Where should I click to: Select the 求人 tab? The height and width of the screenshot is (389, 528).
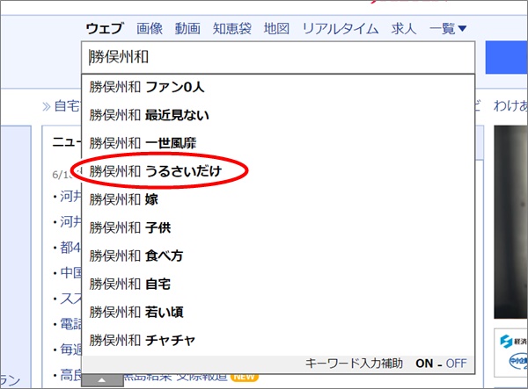404,28
